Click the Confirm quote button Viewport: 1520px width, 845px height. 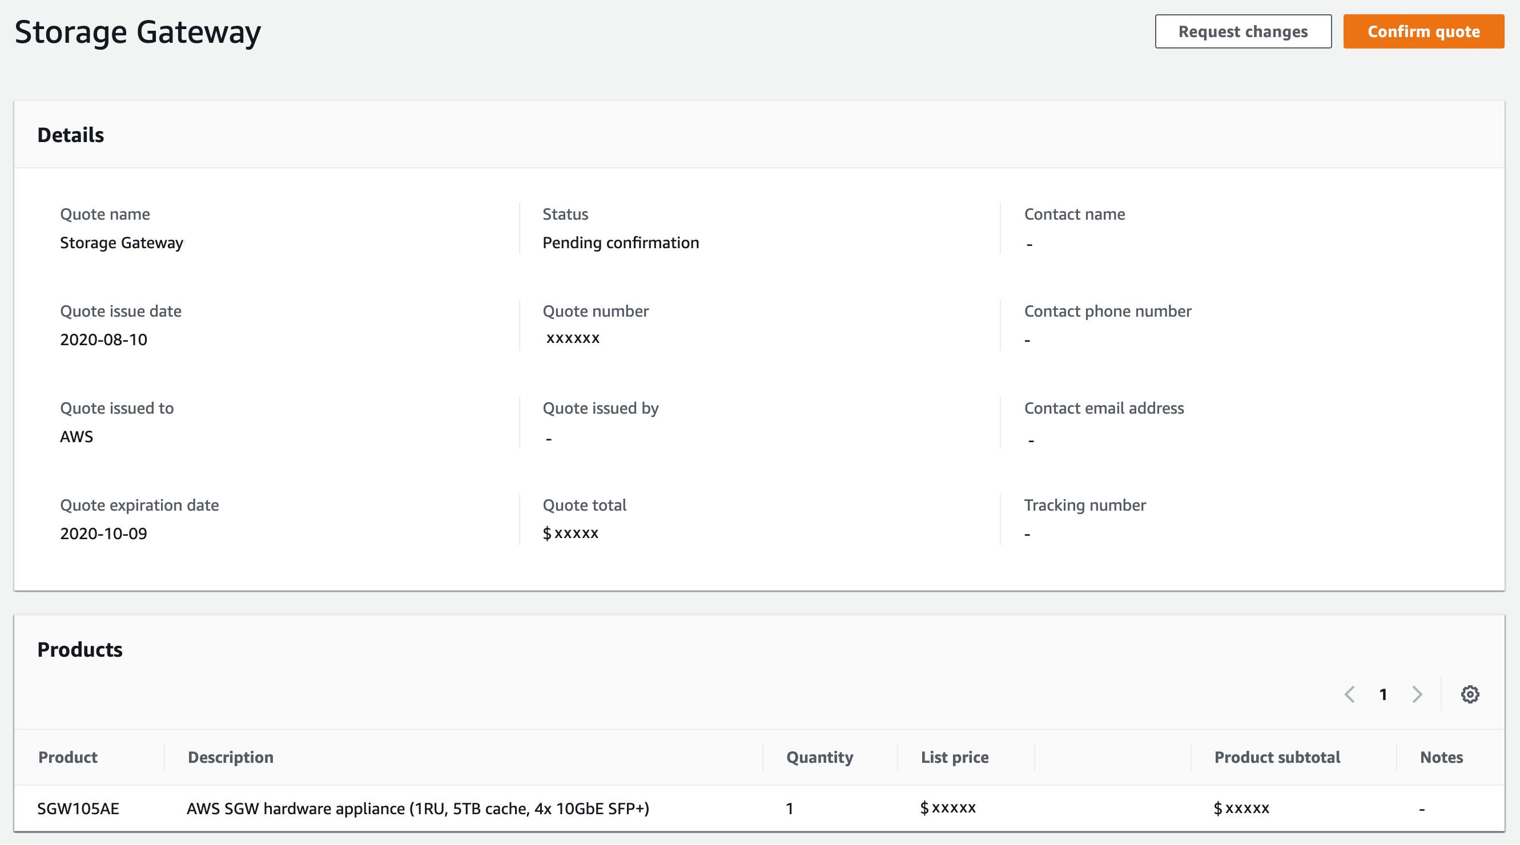1424,31
